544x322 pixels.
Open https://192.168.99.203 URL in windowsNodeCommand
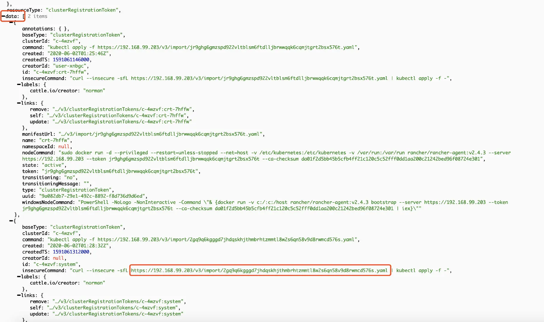pyautogui.click(x=455, y=202)
